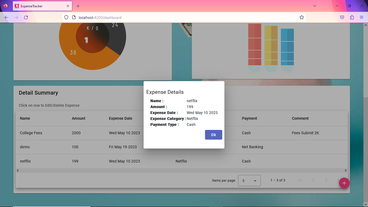Click the pink add expense button
This screenshot has height=207, width=368.
[x=344, y=183]
